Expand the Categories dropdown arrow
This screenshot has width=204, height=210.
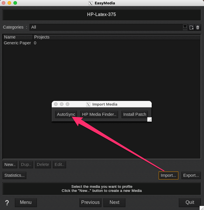[x=185, y=27]
